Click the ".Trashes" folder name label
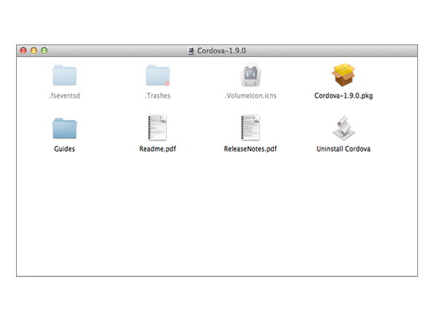The image size is (437, 328). coord(157,95)
